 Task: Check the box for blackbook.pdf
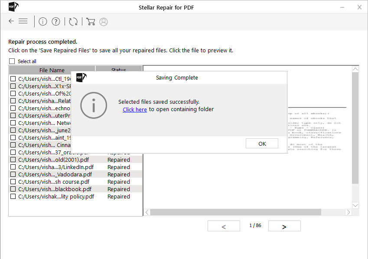[13, 189]
